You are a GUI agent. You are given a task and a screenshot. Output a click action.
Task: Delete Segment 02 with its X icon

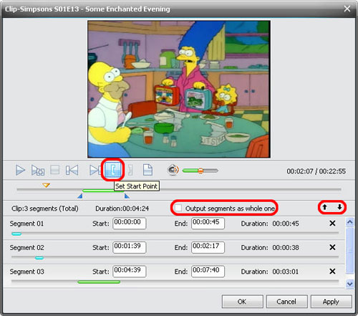tap(332, 247)
